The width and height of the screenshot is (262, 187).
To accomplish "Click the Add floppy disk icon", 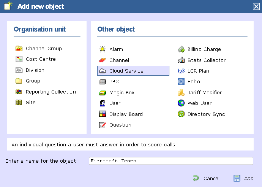I will 237,178.
